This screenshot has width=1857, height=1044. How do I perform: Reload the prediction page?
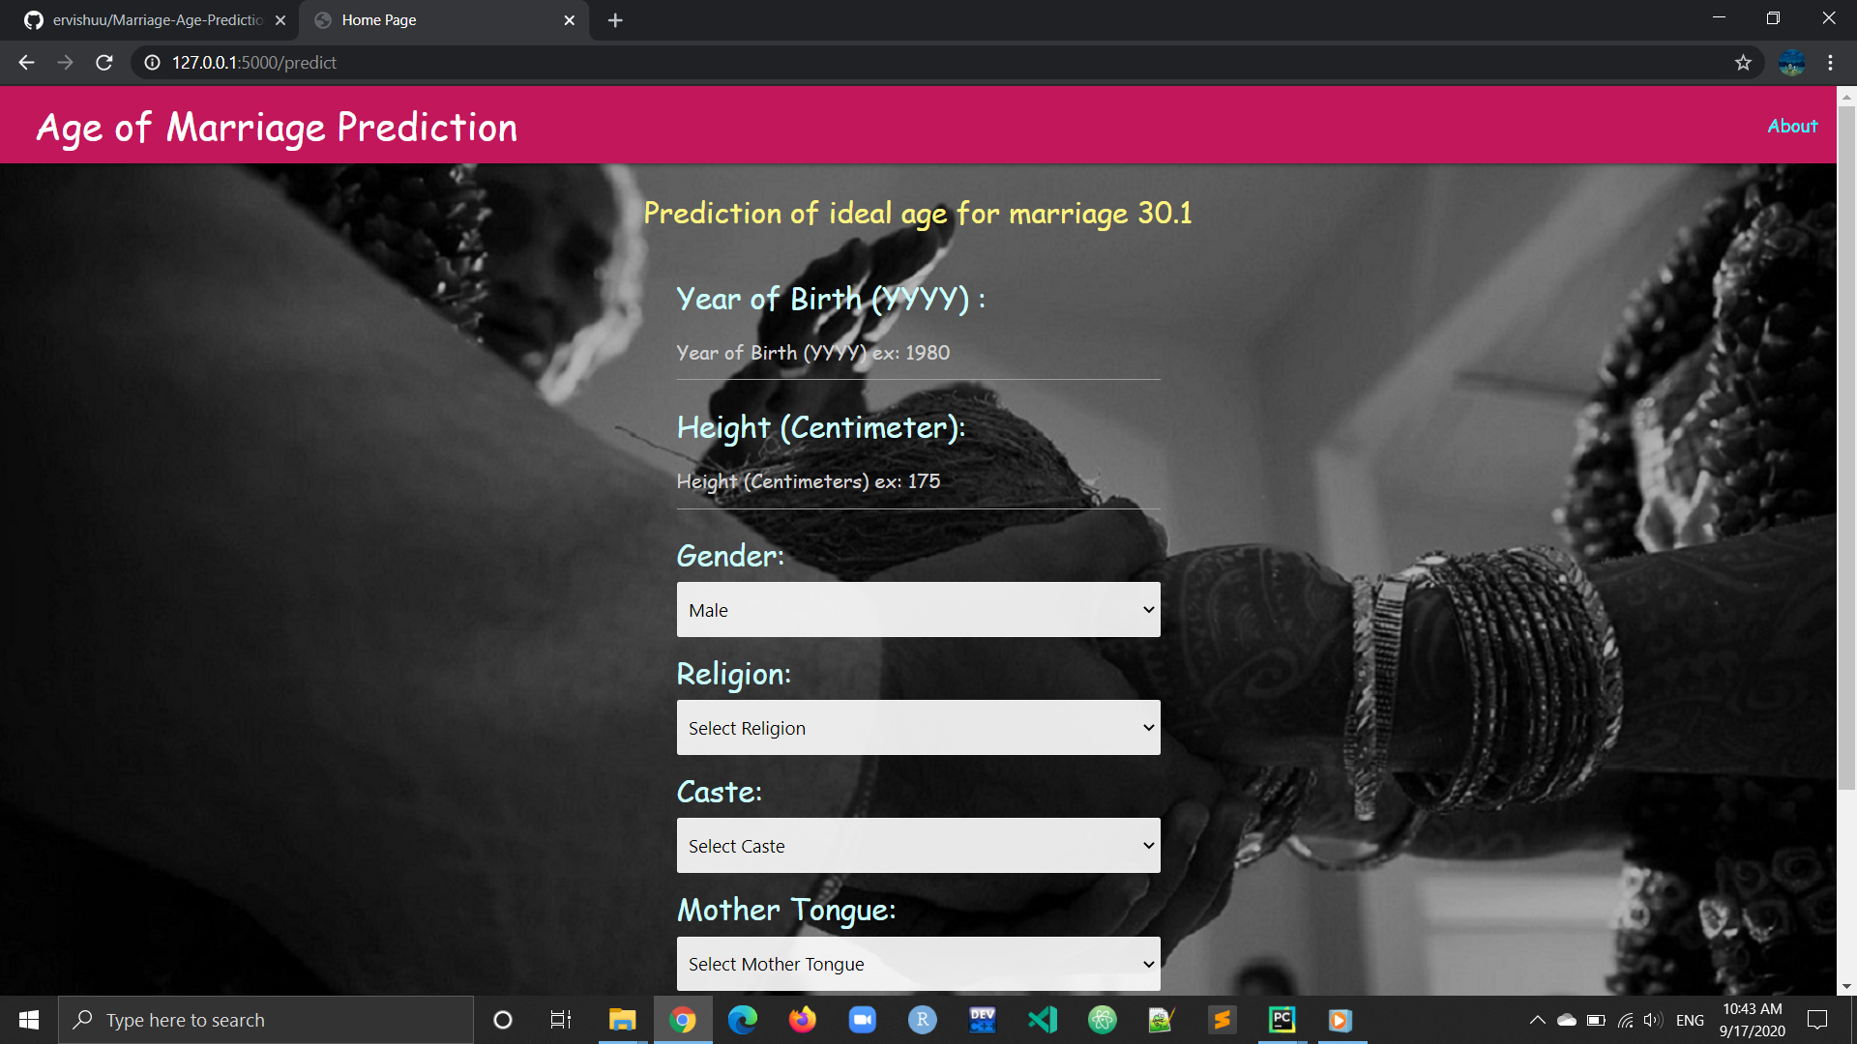tap(103, 62)
